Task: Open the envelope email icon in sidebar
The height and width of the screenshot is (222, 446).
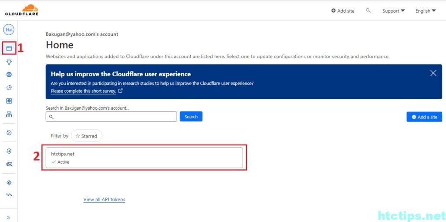Action: click(x=9, y=164)
